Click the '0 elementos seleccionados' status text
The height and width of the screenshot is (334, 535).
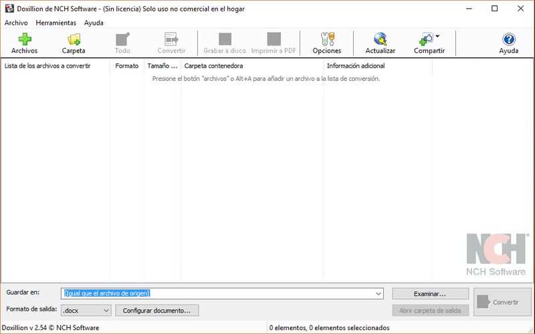[349, 327]
